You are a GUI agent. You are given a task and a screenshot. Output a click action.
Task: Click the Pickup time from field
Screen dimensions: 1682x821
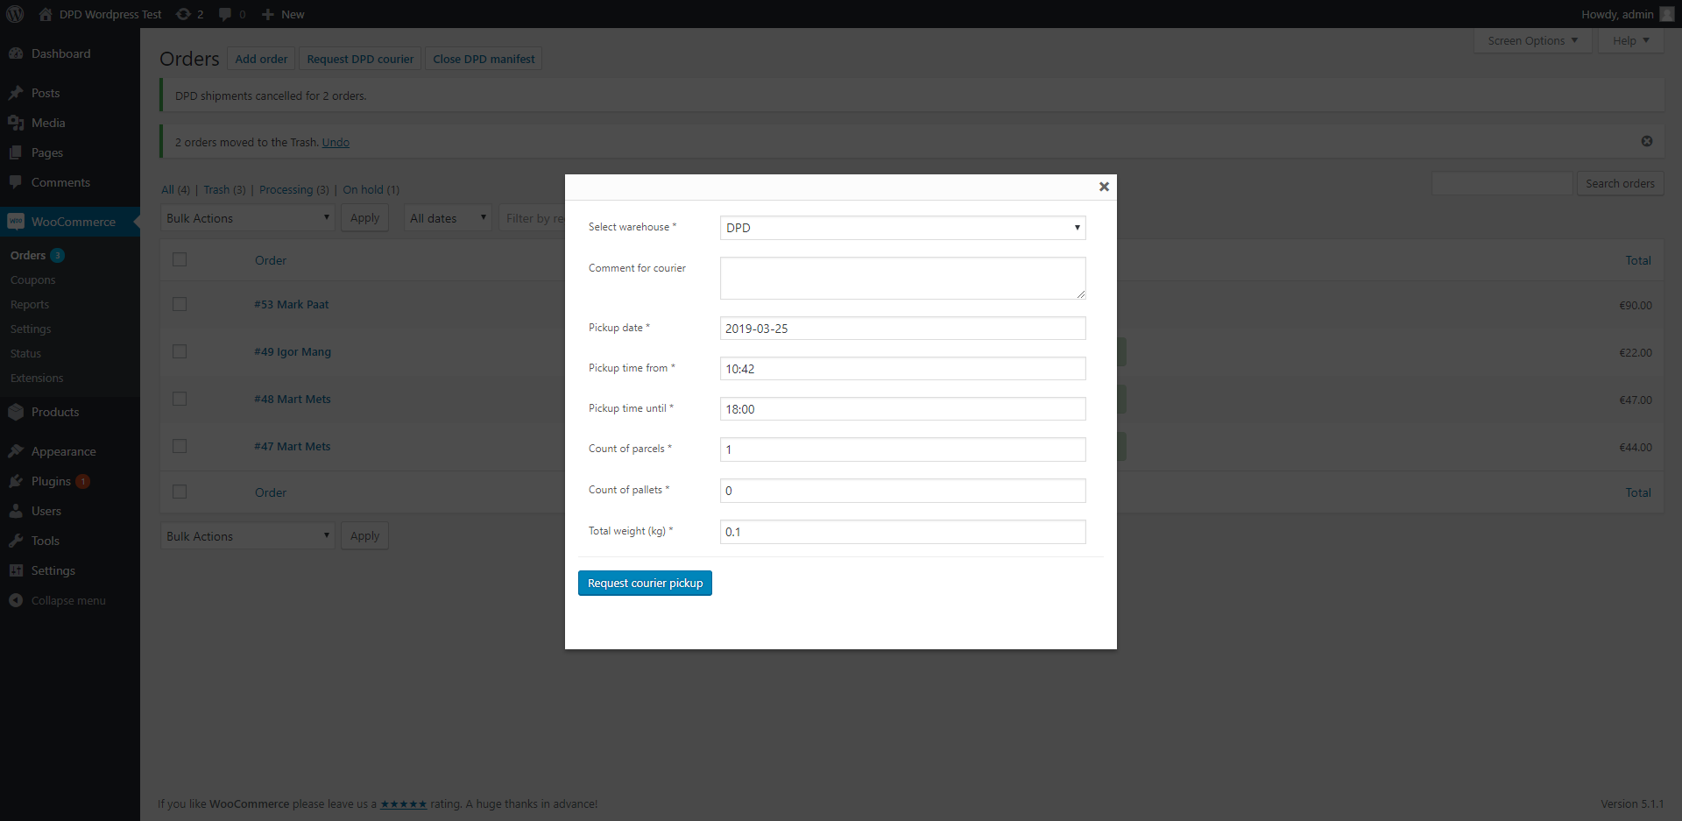coord(902,369)
